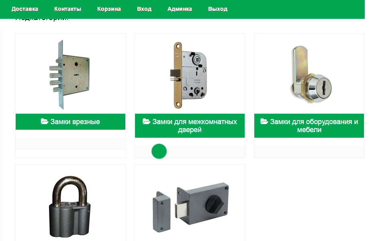This screenshot has width=372, height=241.
Task: Click the cam lock with key image
Action: click(311, 74)
